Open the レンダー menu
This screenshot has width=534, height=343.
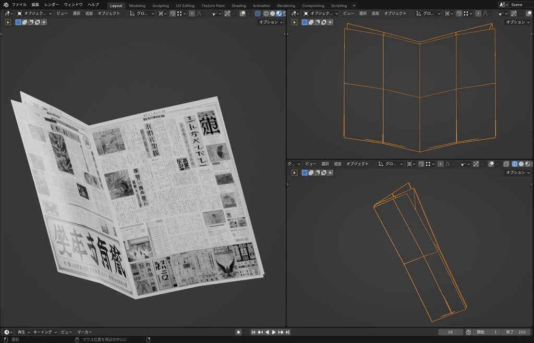52,5
